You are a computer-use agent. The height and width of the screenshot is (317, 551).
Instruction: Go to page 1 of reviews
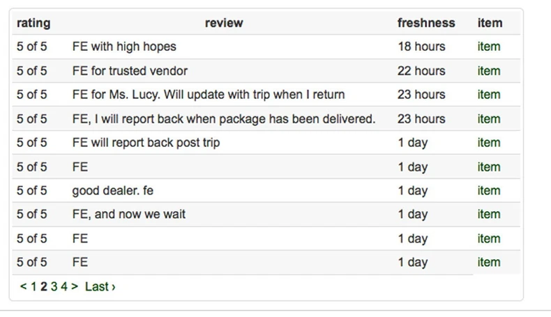click(x=33, y=286)
